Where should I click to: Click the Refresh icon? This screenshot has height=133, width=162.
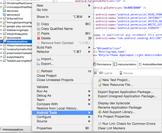click(x=38, y=71)
